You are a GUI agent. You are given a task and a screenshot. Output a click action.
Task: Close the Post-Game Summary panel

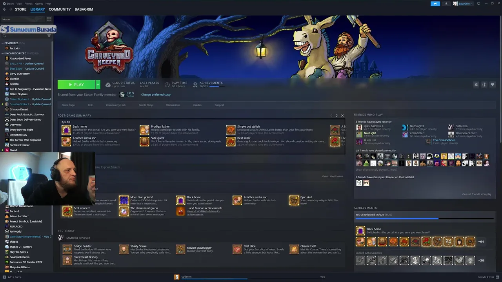click(x=342, y=116)
